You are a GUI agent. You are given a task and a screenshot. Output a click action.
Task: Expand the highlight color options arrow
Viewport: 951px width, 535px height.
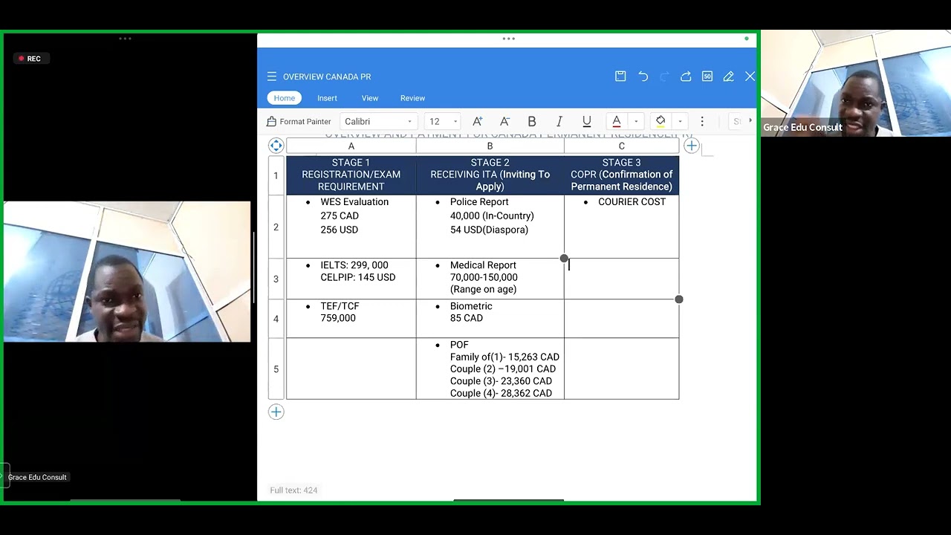[x=680, y=121]
